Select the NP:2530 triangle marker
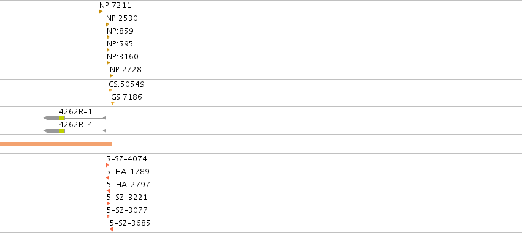This screenshot has width=522, height=233. [107, 24]
